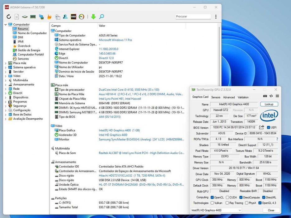Click the Close button in GPU-Z
Viewport: 291px width, 218px height.
coord(271,210)
